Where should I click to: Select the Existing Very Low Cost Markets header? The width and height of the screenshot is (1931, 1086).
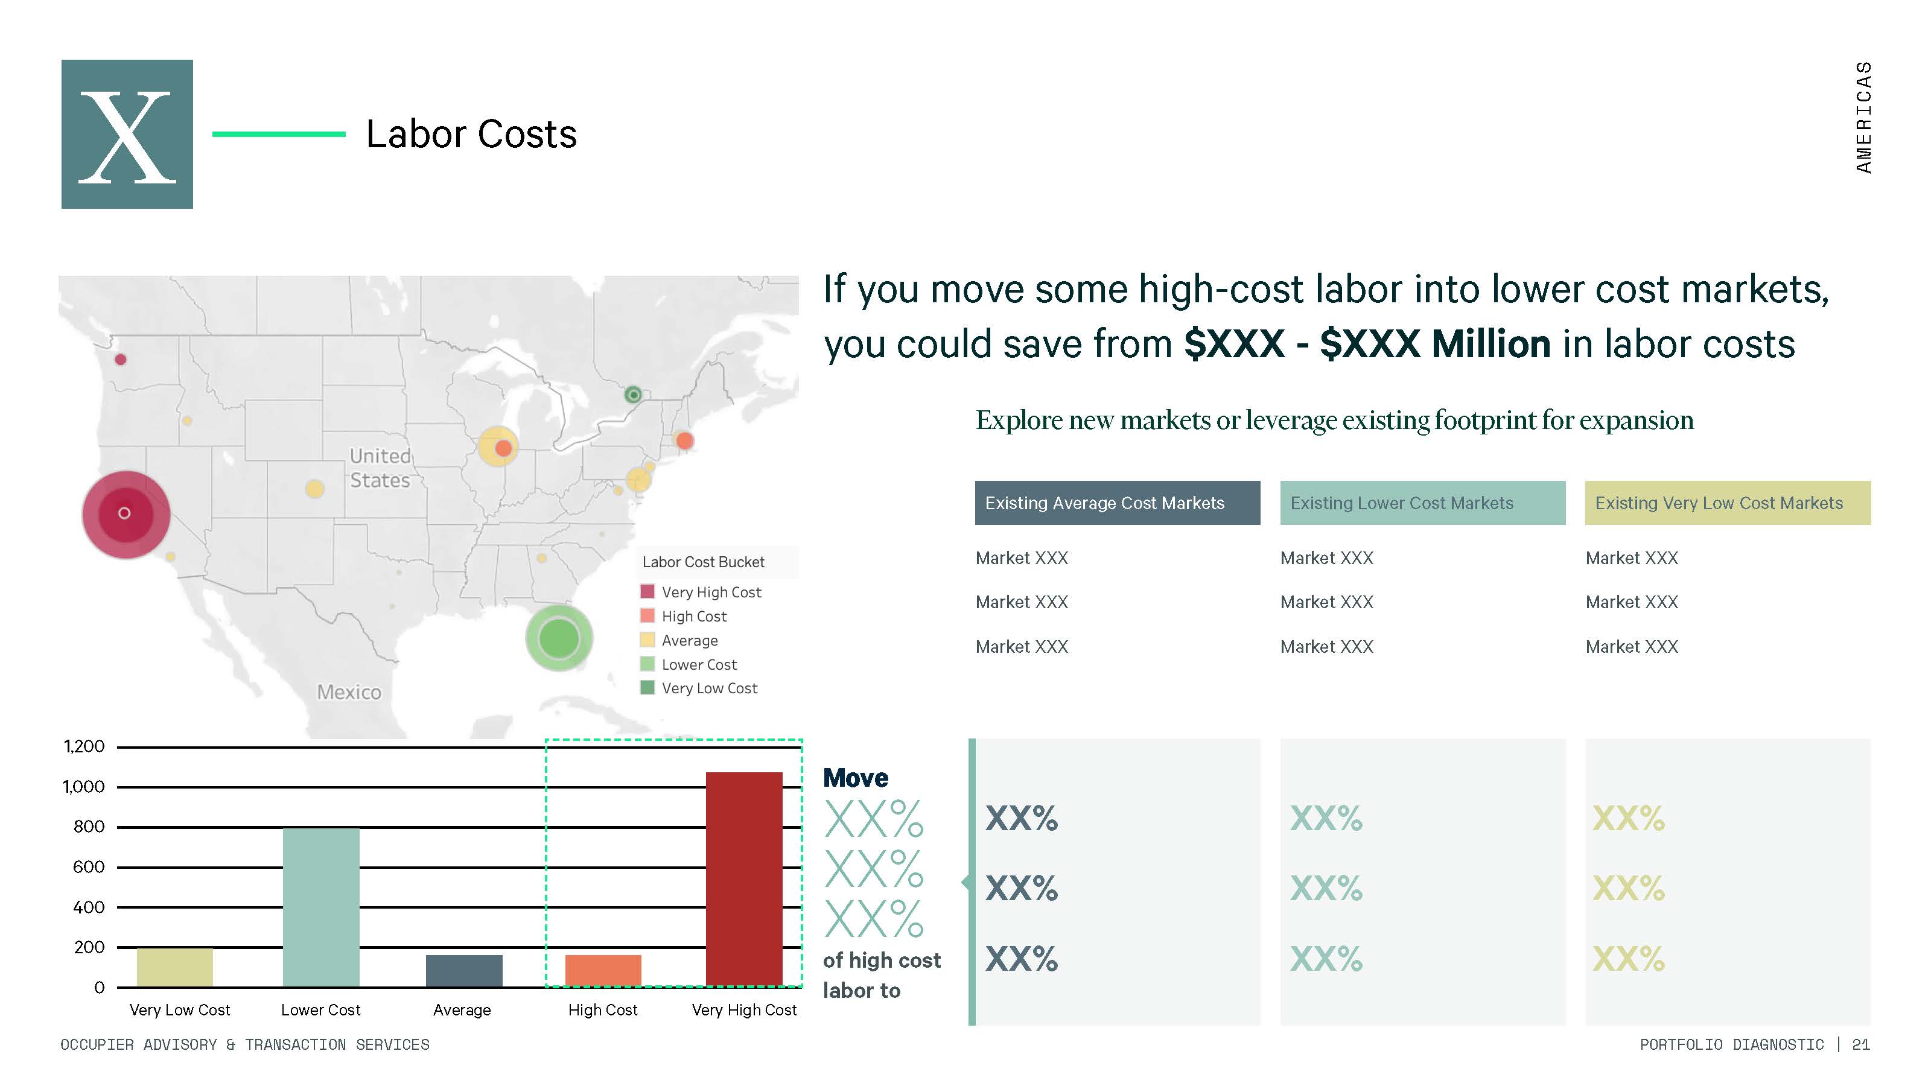point(1726,503)
